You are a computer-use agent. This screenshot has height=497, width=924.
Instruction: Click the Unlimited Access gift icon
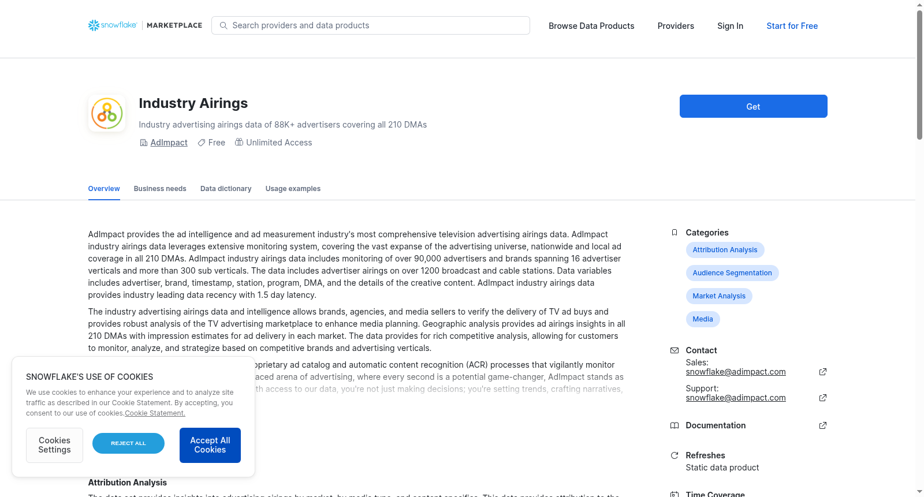pyautogui.click(x=239, y=142)
